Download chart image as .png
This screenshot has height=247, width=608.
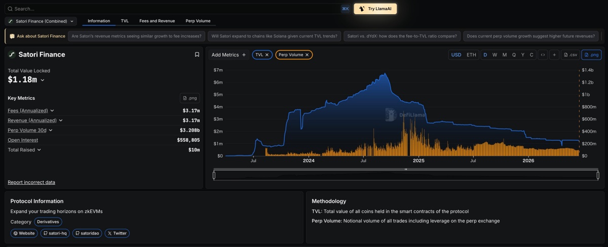[591, 55]
